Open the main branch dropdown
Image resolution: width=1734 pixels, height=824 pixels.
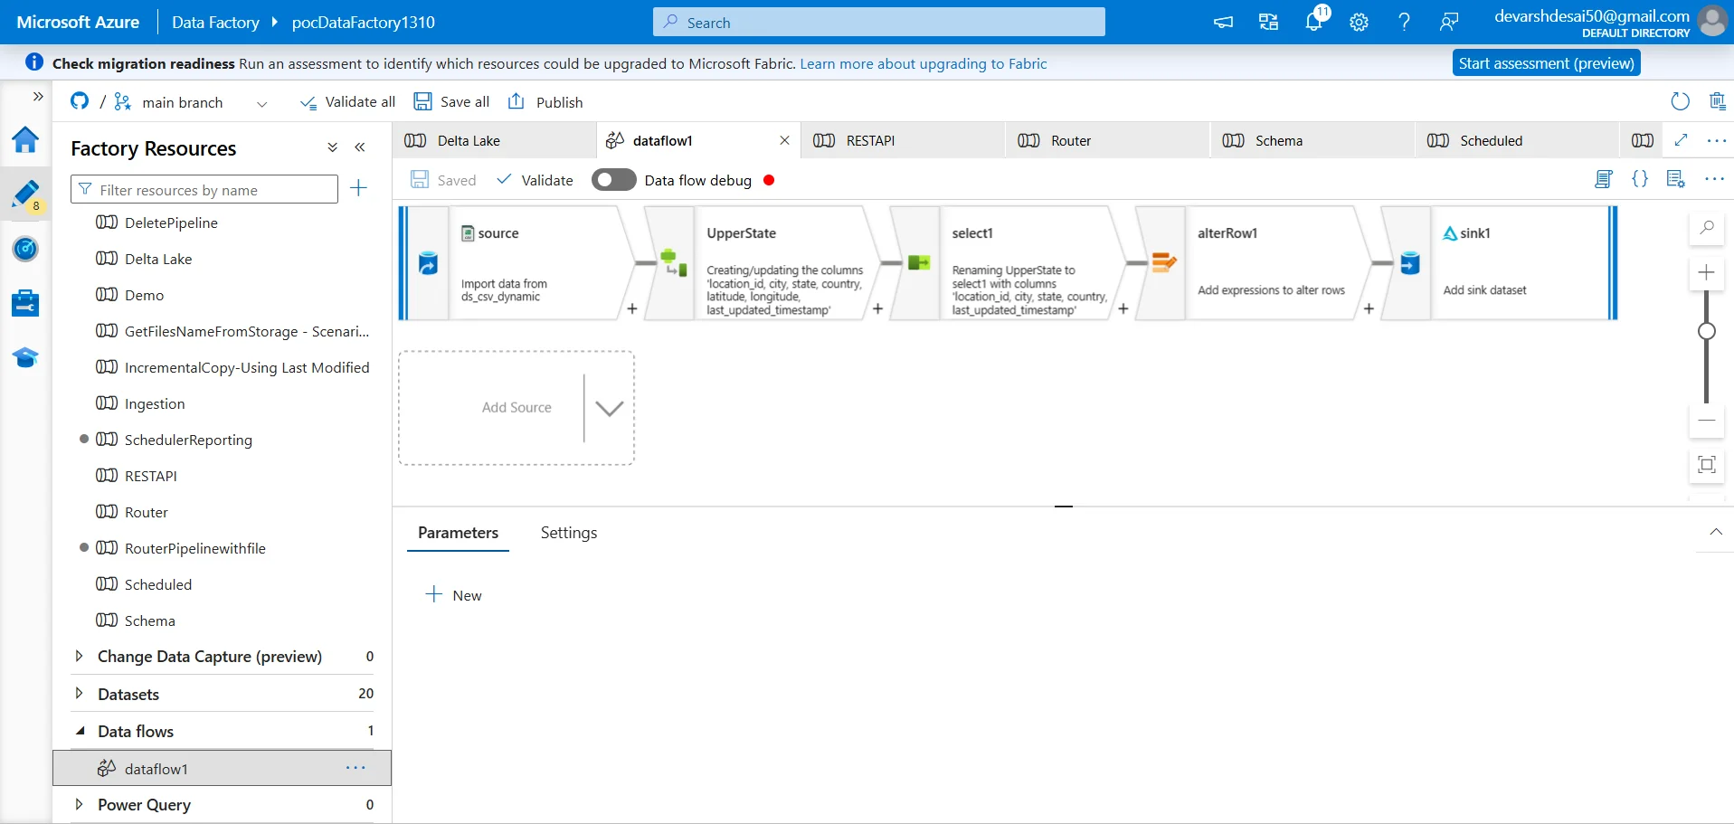tap(261, 103)
